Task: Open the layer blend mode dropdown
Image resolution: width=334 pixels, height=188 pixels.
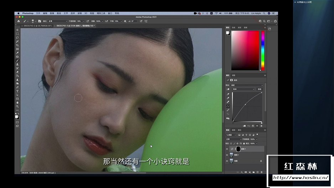Action: [233, 139]
